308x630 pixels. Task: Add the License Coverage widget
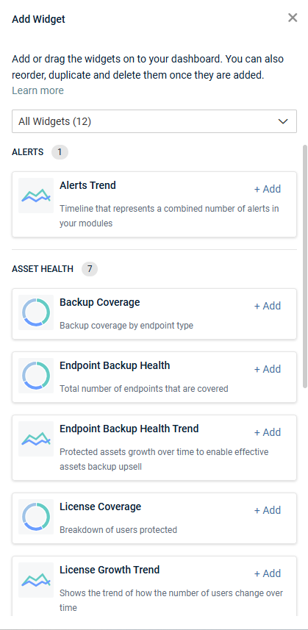coord(268,510)
